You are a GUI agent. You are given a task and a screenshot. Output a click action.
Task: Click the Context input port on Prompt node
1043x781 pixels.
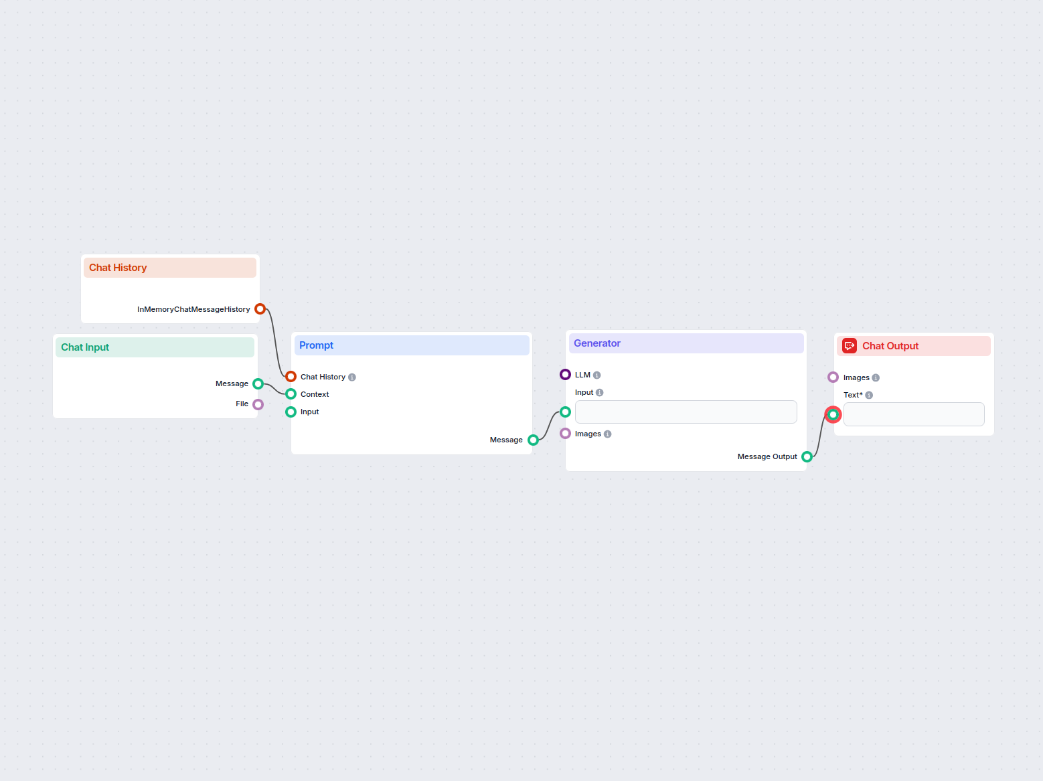291,394
